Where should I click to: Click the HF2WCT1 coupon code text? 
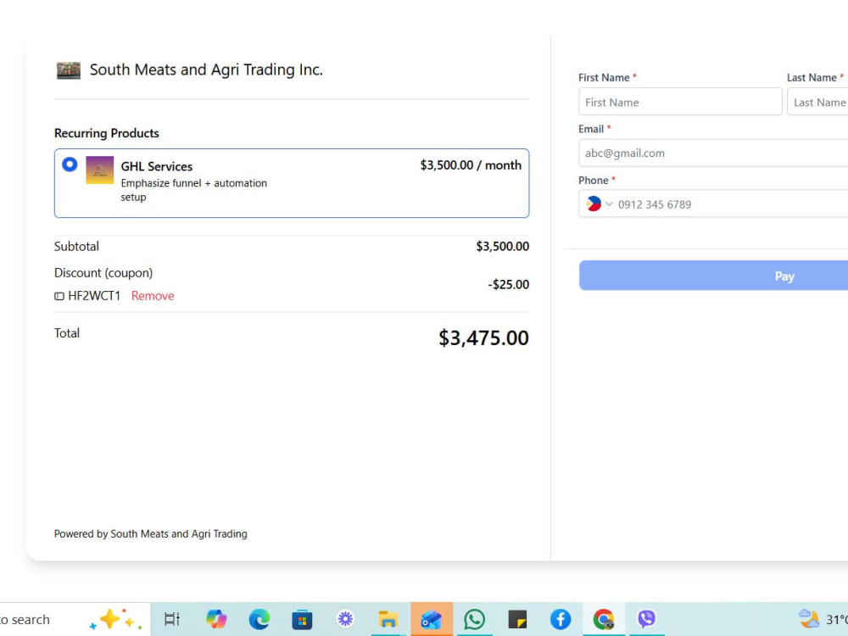94,296
